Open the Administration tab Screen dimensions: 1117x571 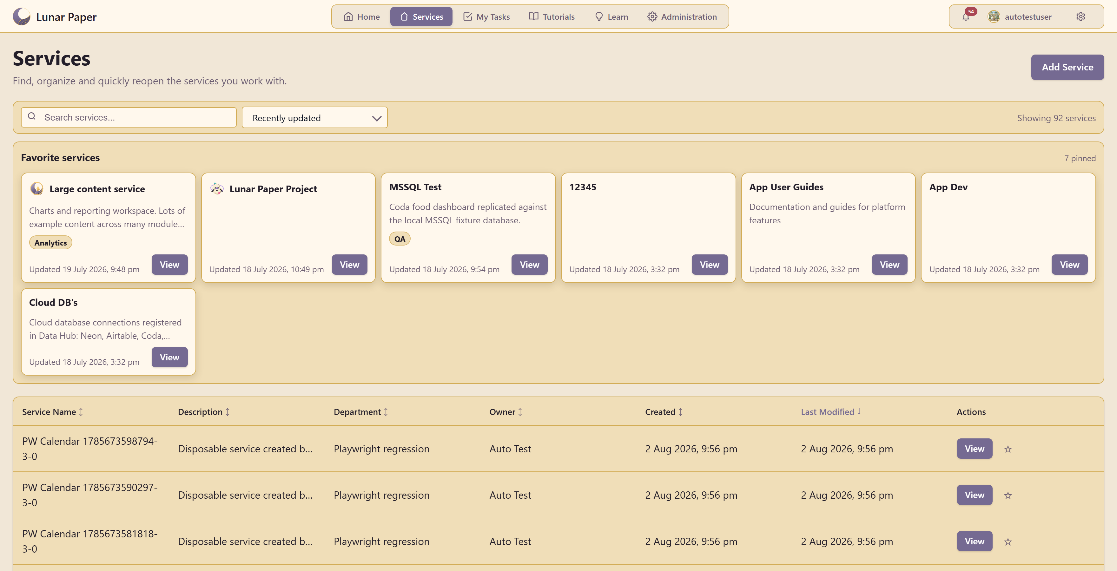(x=682, y=16)
